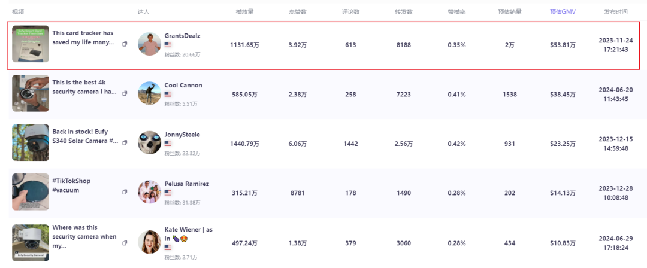Open GrantsDealz creator name link
647x268 pixels.
tap(182, 36)
